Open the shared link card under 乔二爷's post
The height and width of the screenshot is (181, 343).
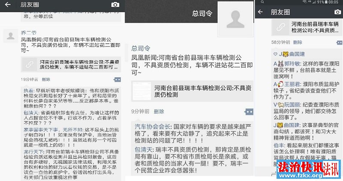click(71, 65)
